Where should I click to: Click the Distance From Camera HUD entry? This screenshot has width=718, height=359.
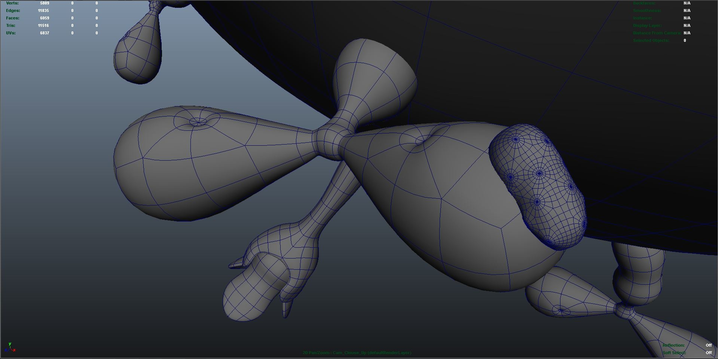coord(657,33)
